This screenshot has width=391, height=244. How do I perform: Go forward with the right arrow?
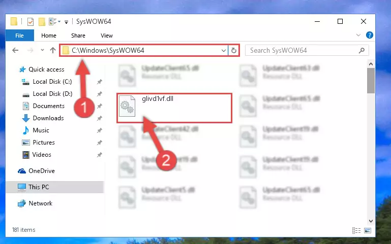(x=30, y=51)
